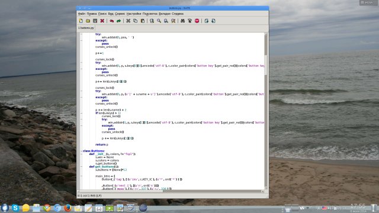Open the Подсветка menu
The image size is (379, 213).
coord(150,14)
